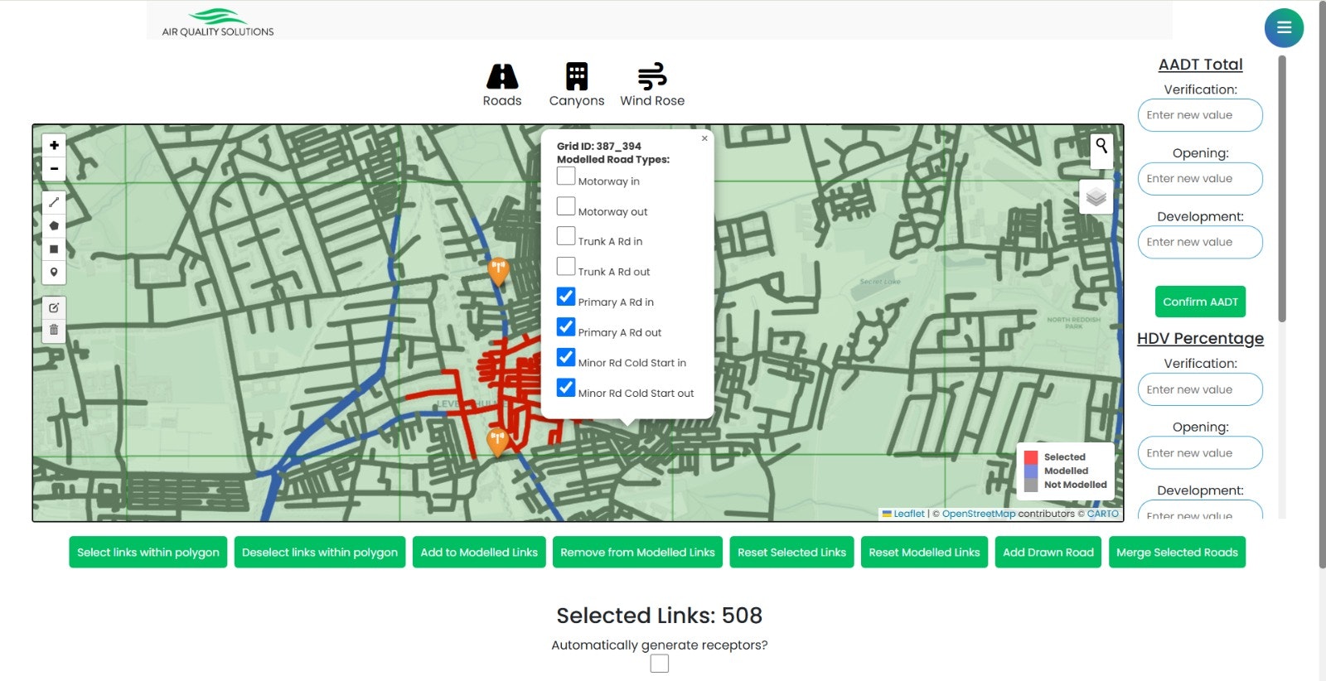Viewport: 1326px width, 681px height.
Task: Select the draw marker tool
Action: pos(54,272)
